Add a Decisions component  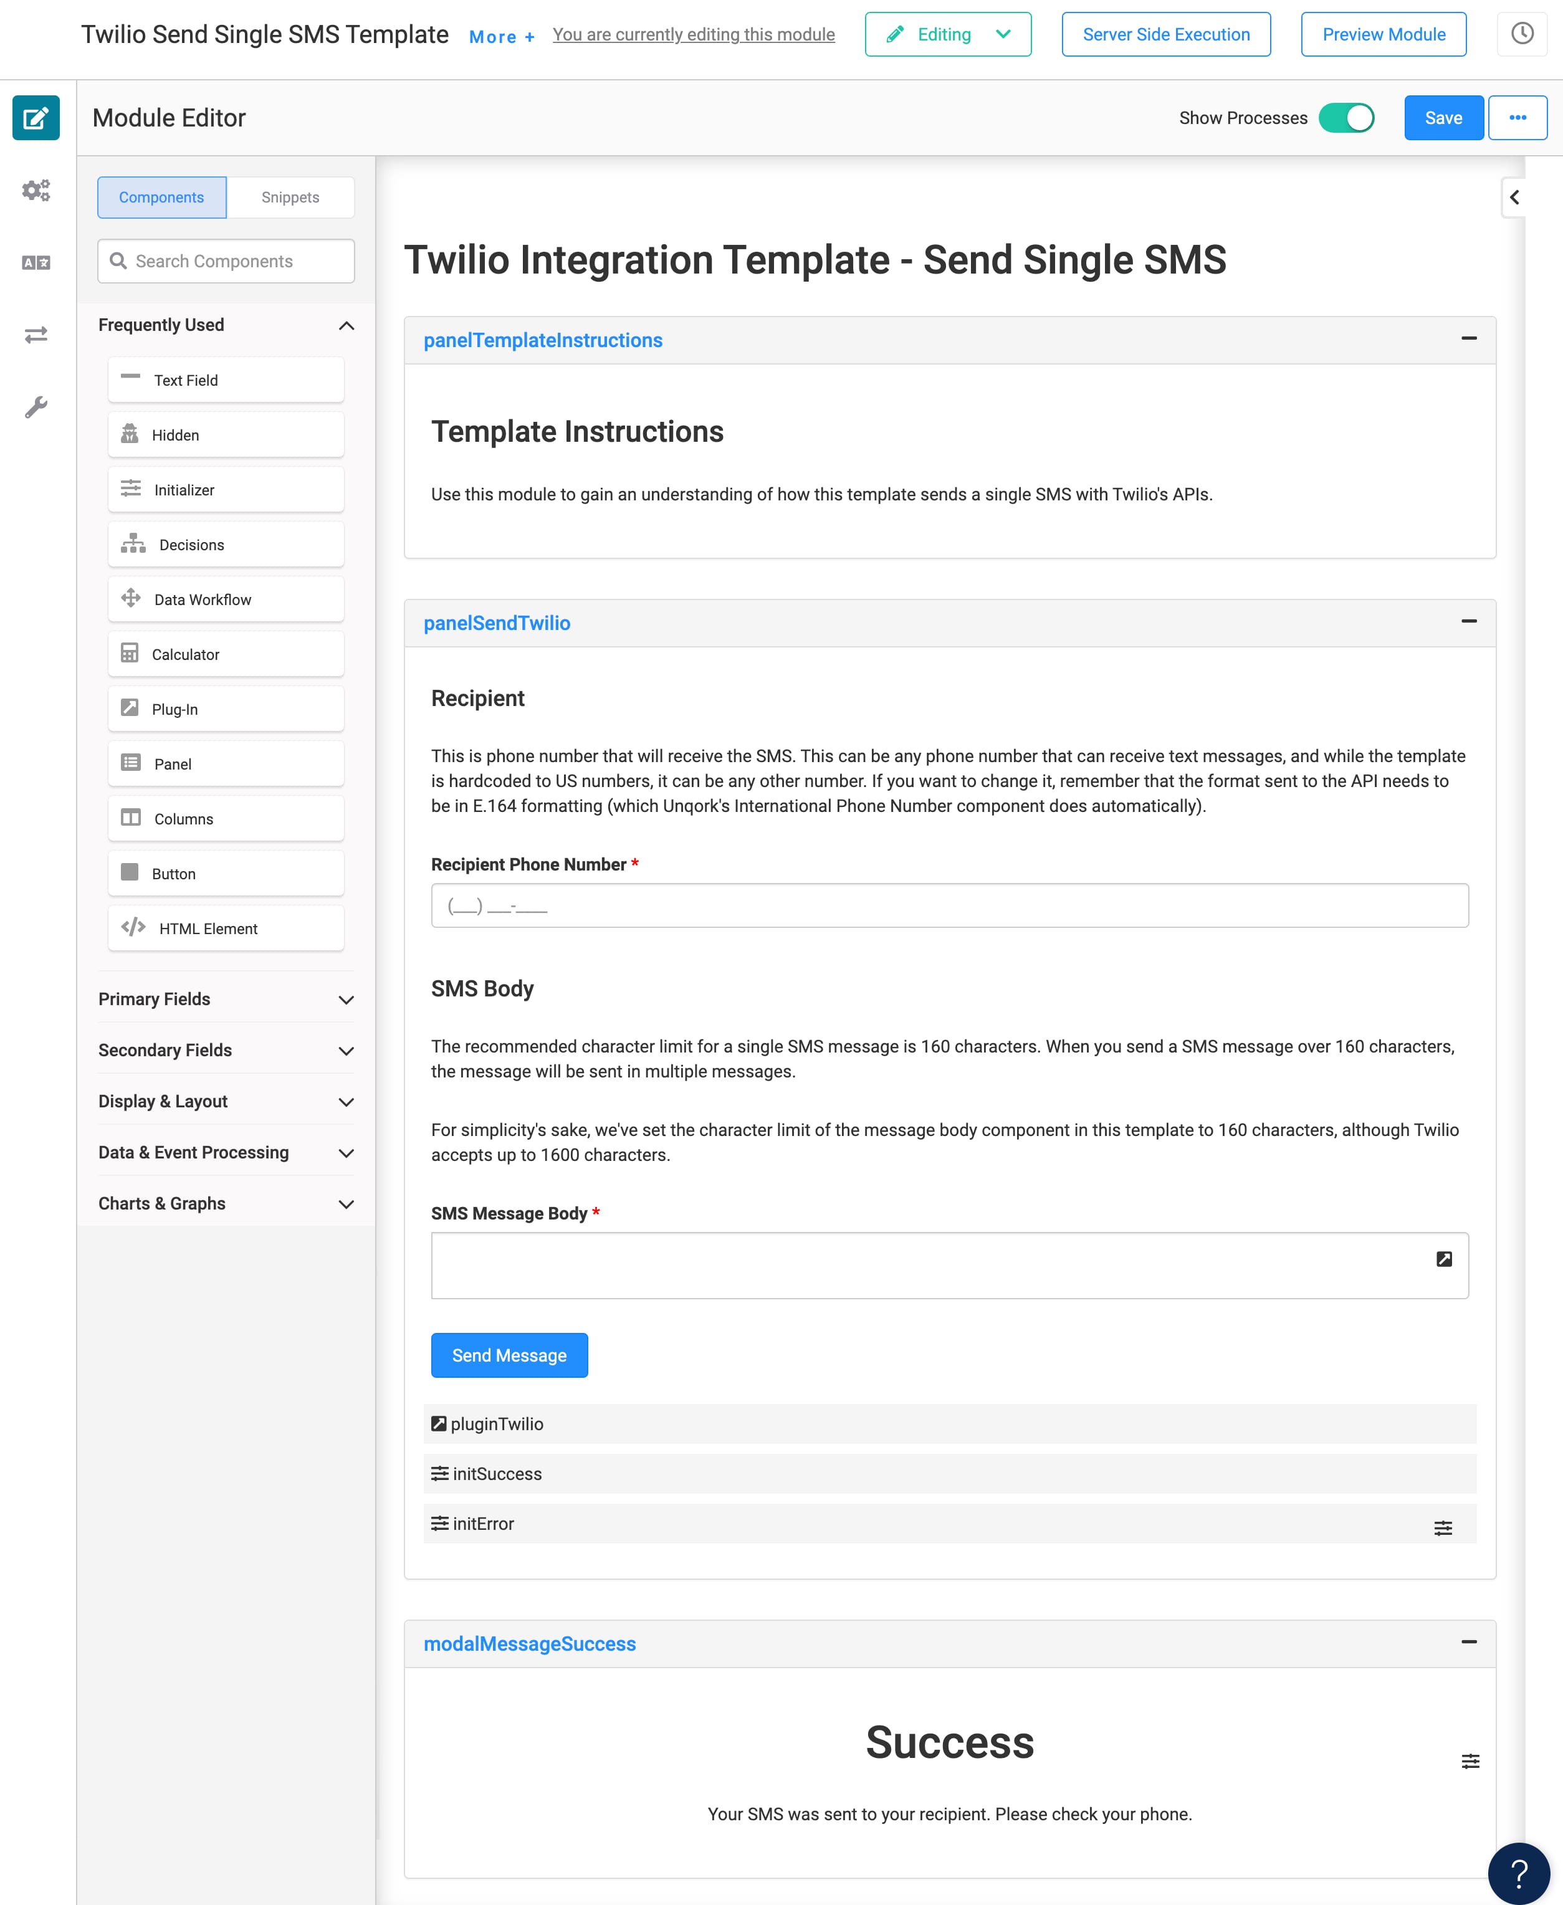click(226, 545)
